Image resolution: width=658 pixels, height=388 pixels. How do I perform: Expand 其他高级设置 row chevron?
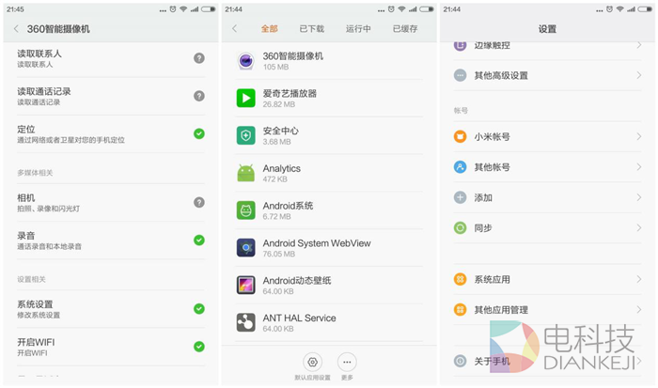(x=638, y=75)
